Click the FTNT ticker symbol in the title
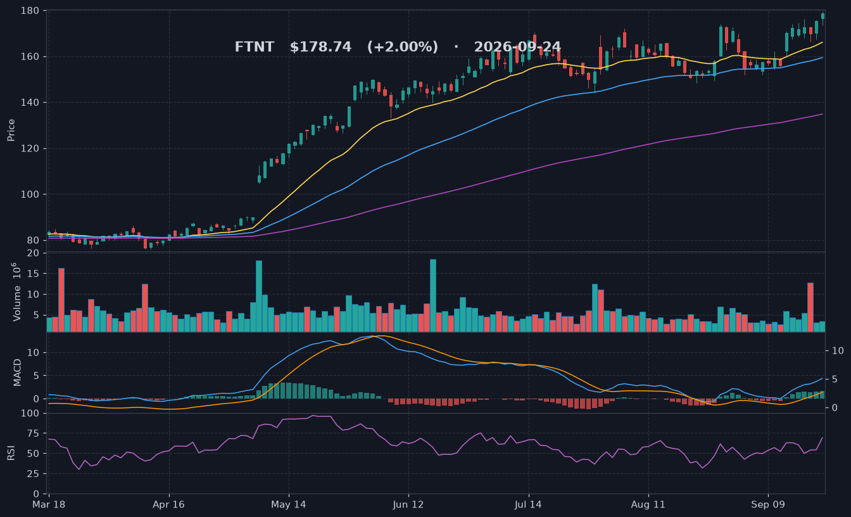Screen dimensions: 851x517 255,47
